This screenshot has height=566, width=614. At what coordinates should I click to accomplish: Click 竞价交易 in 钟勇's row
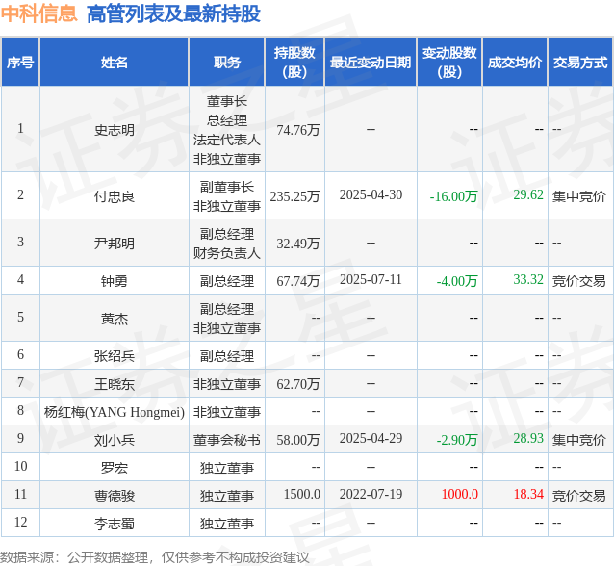578,281
